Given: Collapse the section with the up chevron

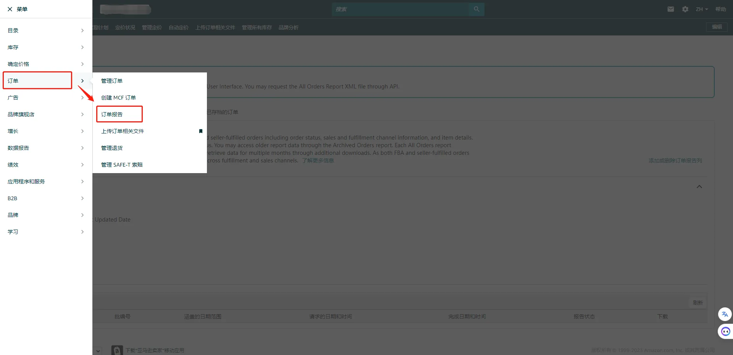Looking at the screenshot, I should tap(699, 186).
